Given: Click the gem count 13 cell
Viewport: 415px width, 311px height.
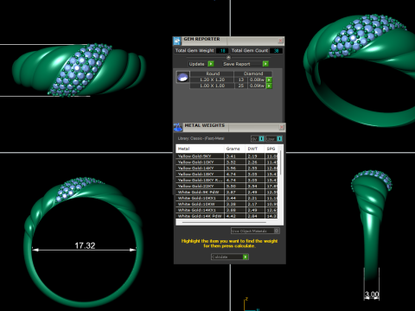Looking at the screenshot, I should pyautogui.click(x=241, y=79).
